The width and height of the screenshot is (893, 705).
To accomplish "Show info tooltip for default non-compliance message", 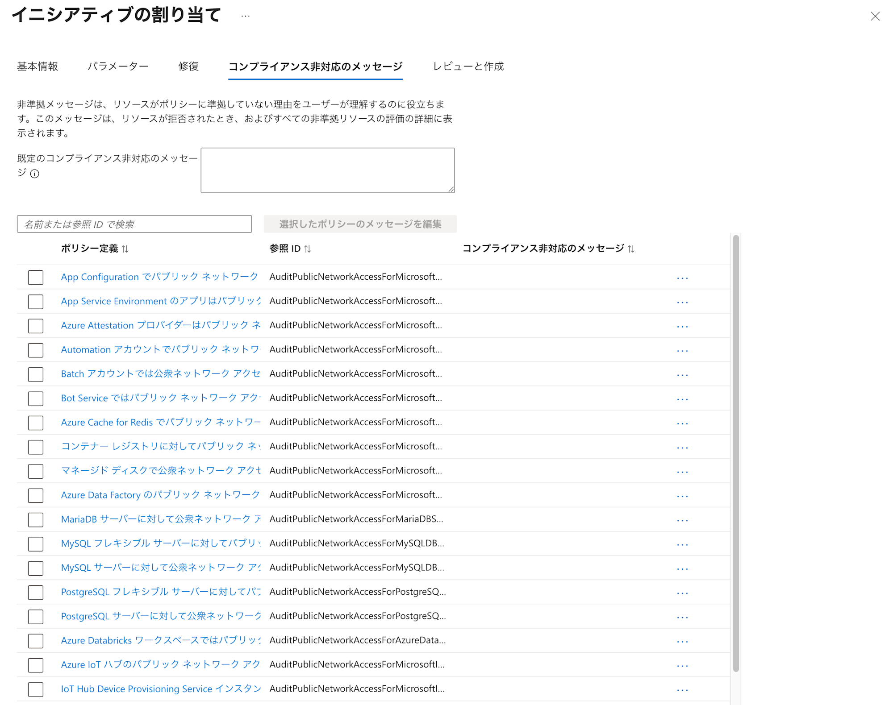I will 35,174.
